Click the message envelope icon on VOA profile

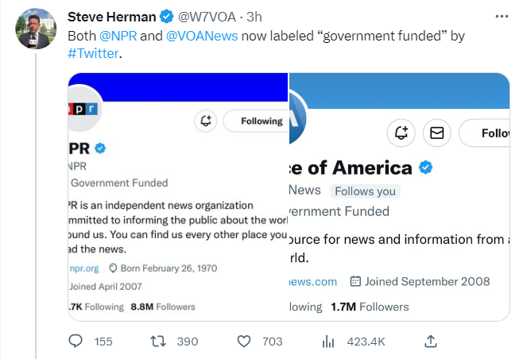pos(436,133)
